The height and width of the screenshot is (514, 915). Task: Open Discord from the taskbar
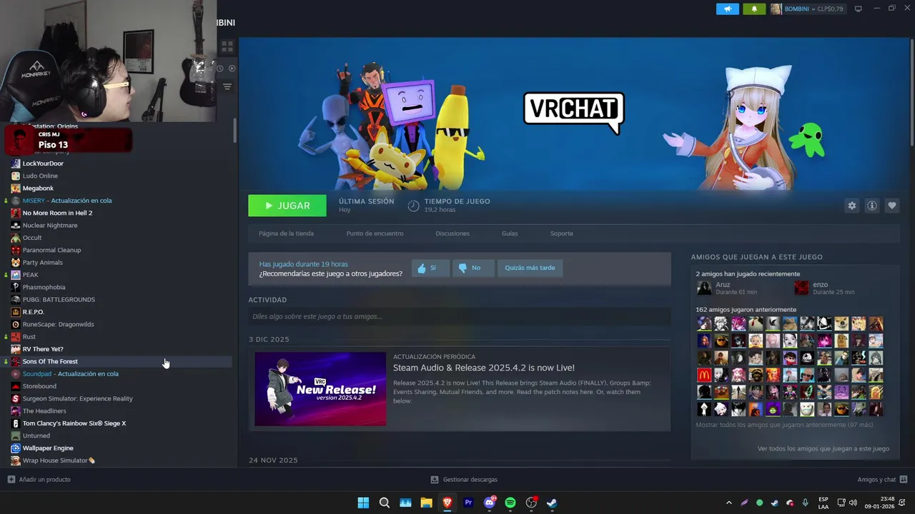(490, 503)
